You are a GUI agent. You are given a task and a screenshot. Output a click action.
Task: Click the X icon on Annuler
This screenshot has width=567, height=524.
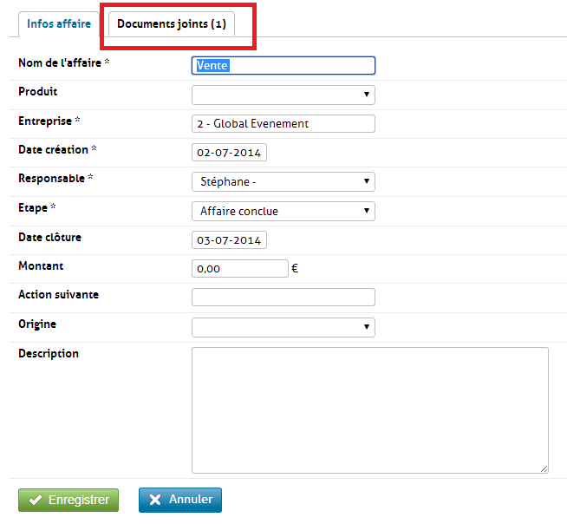point(155,500)
